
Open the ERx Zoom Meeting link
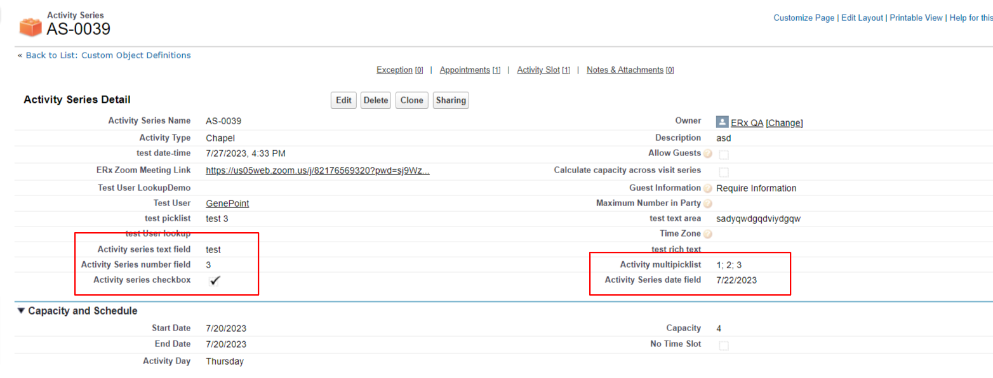[317, 171]
